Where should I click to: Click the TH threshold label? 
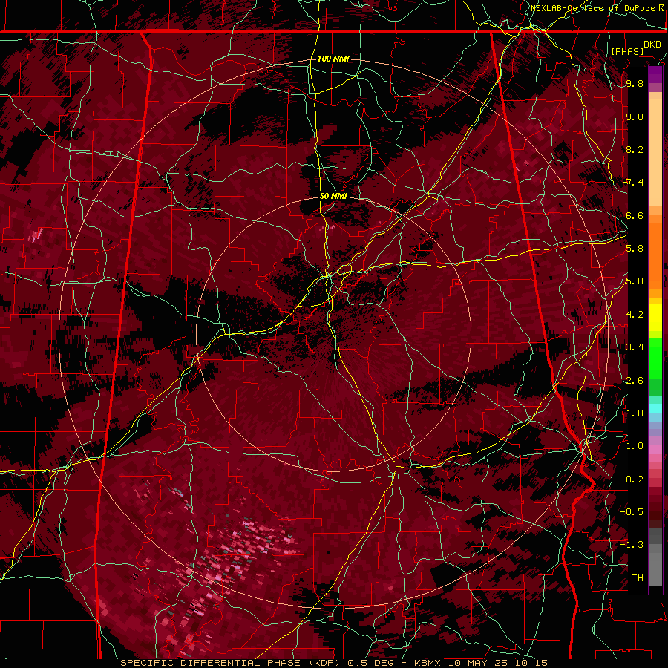[x=638, y=578]
